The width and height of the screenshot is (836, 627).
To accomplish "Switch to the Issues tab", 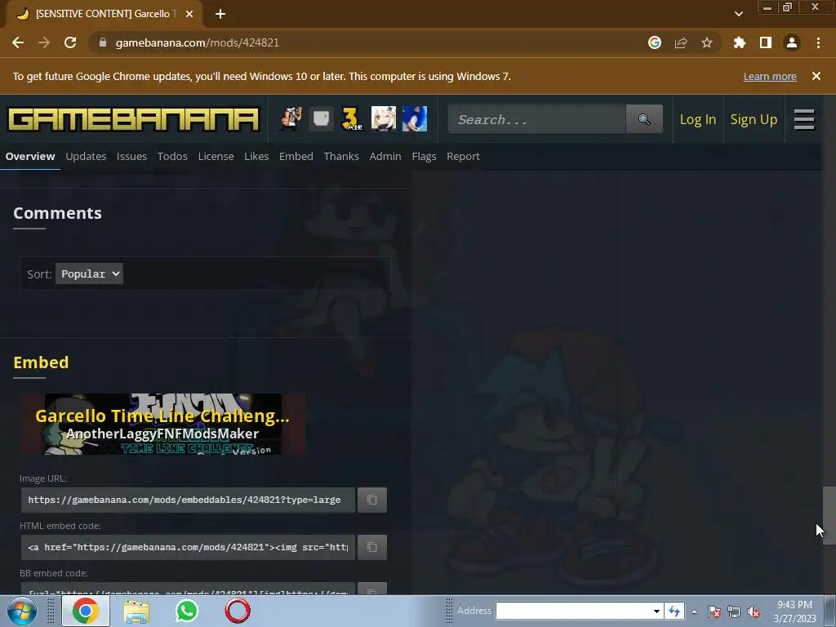I will point(131,156).
